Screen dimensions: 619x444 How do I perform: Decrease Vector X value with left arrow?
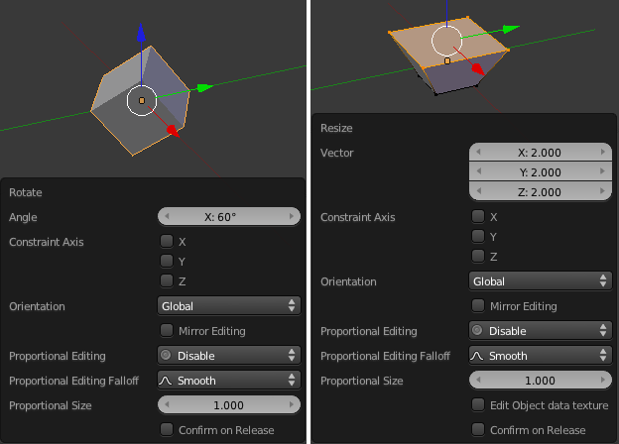click(x=479, y=153)
